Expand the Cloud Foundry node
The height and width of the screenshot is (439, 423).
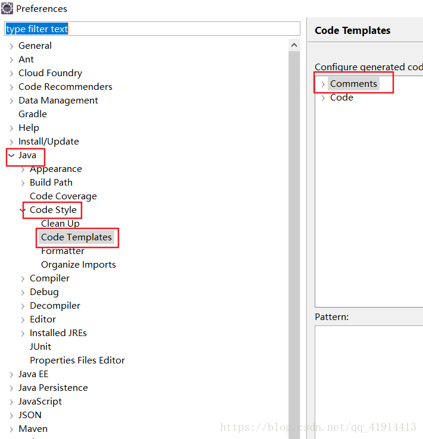(11, 73)
